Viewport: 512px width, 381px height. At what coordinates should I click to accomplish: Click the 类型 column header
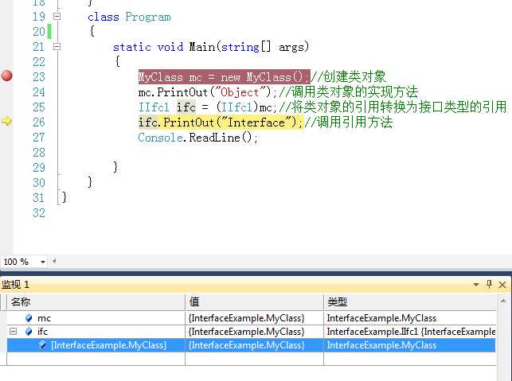[x=410, y=301]
